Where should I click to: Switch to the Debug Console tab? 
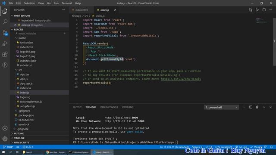click(109, 107)
